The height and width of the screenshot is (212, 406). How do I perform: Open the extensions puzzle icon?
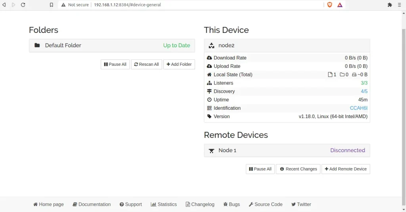[390, 5]
